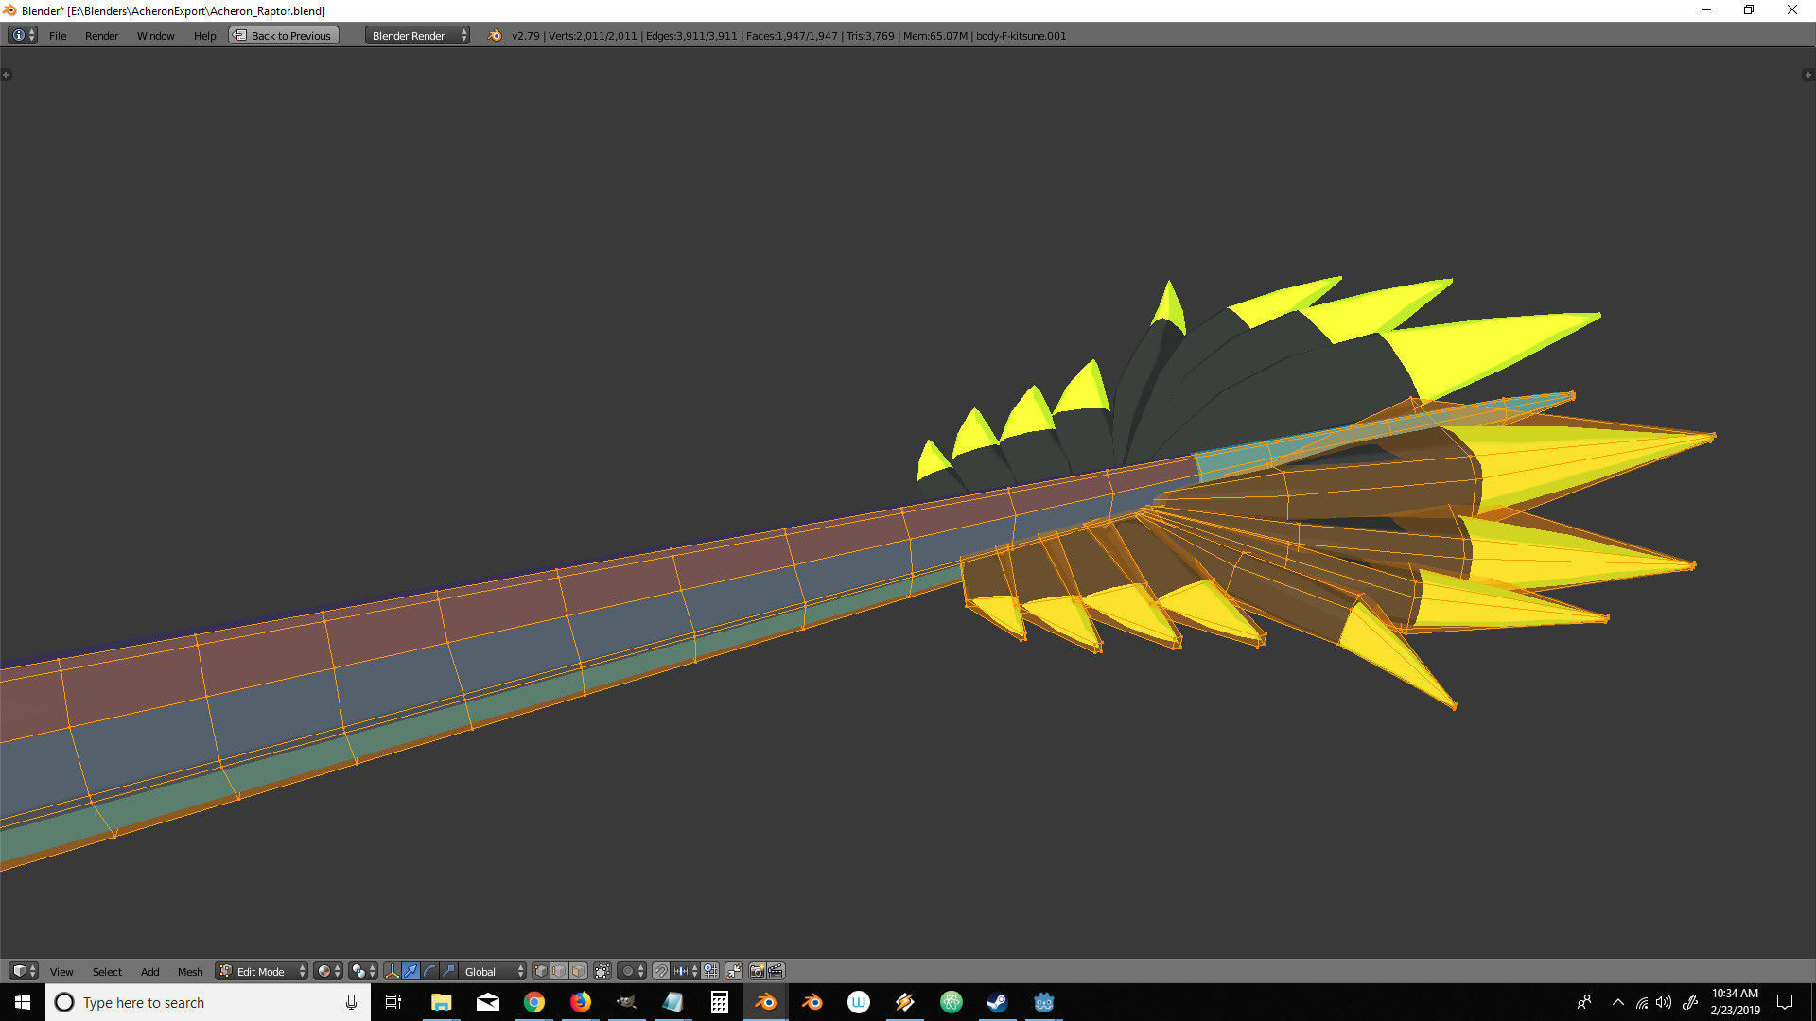The width and height of the screenshot is (1816, 1021).
Task: Open the Select menu in viewport header
Action: [x=107, y=972]
